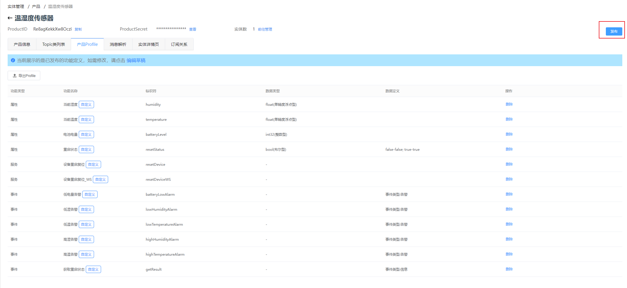Open the 订阅关系 tab
Image resolution: width=627 pixels, height=288 pixels.
coord(179,44)
